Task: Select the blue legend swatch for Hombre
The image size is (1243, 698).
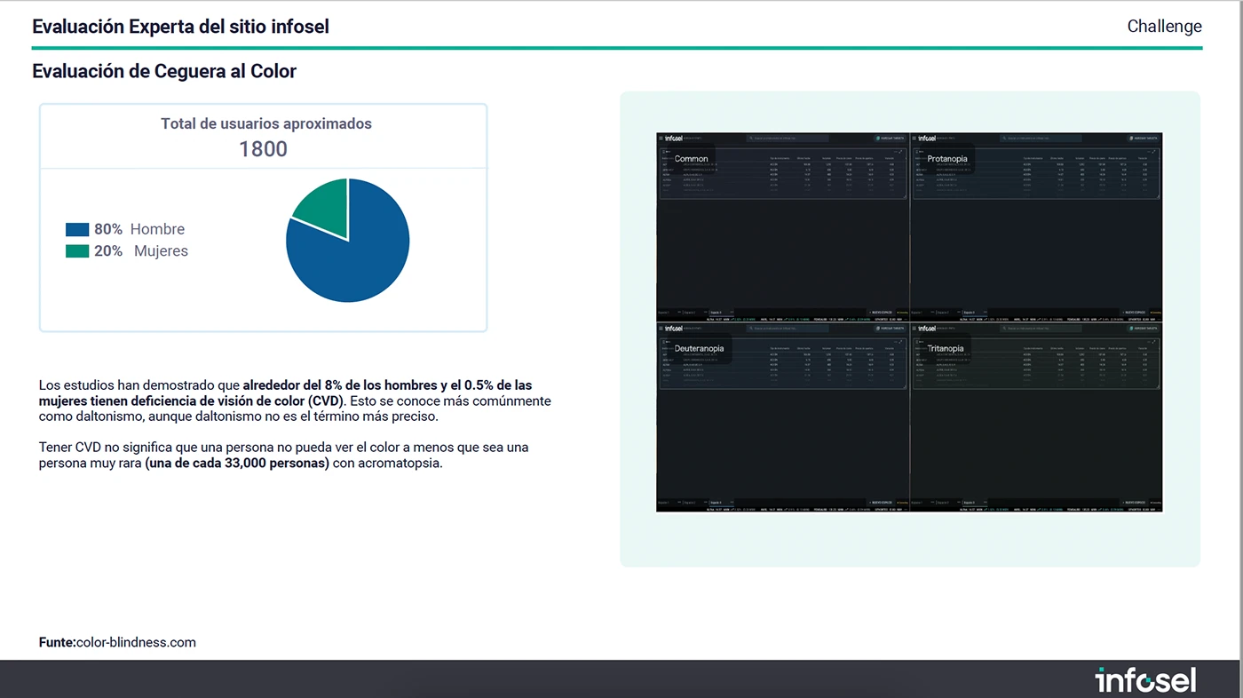Action: point(77,229)
